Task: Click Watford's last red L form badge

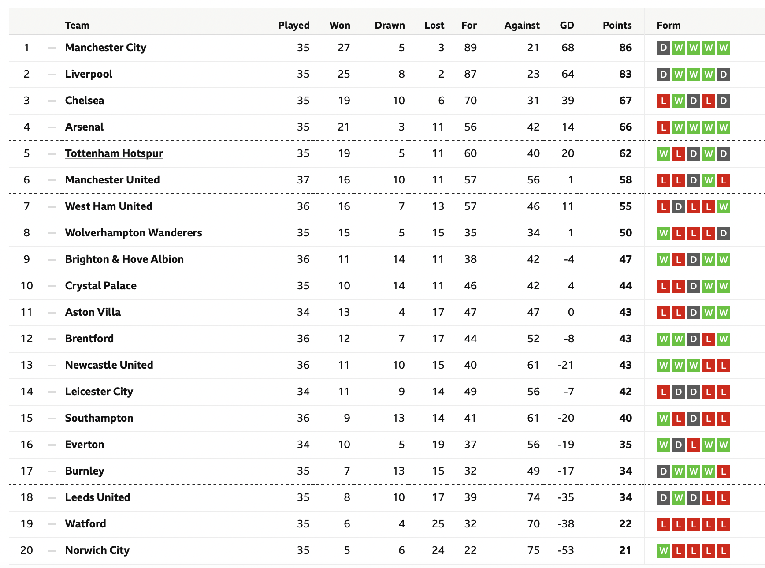Action: pyautogui.click(x=723, y=524)
